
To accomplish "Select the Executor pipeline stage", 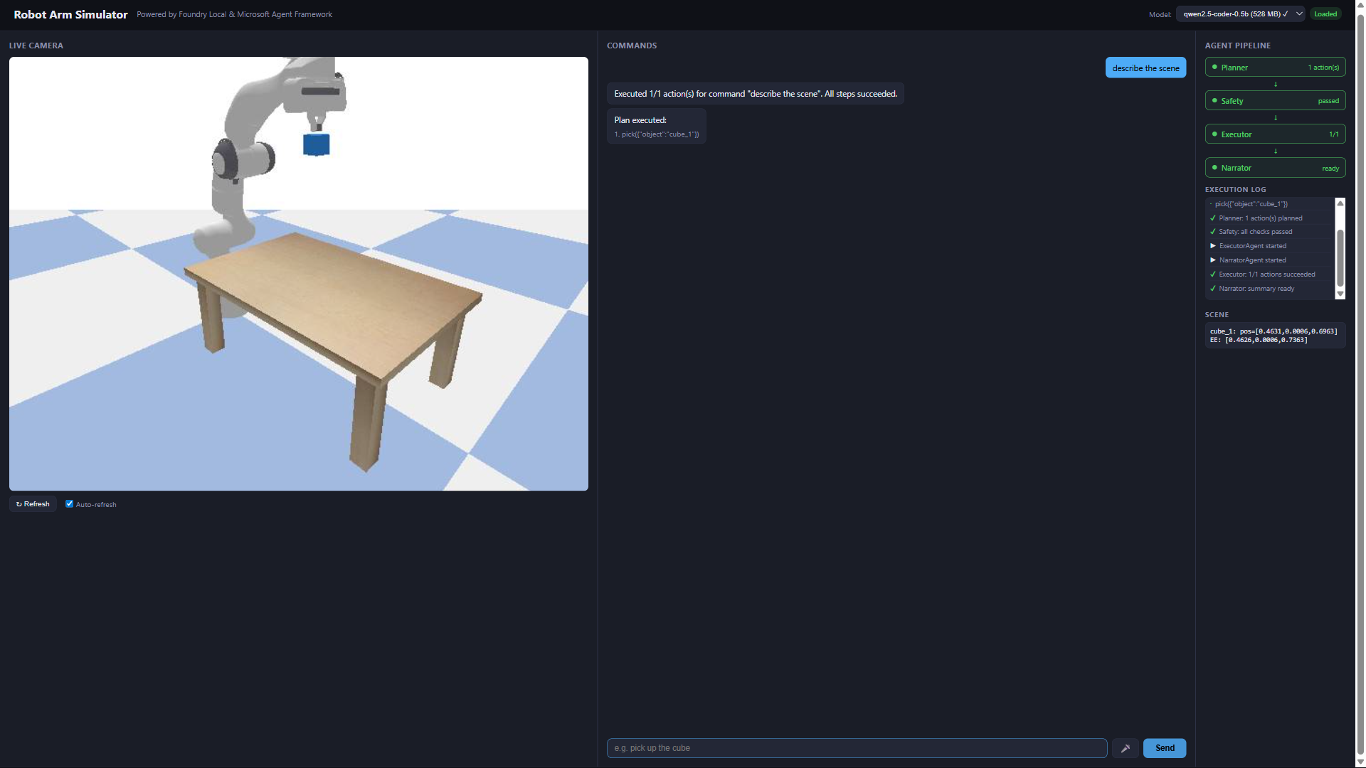I will (x=1274, y=134).
